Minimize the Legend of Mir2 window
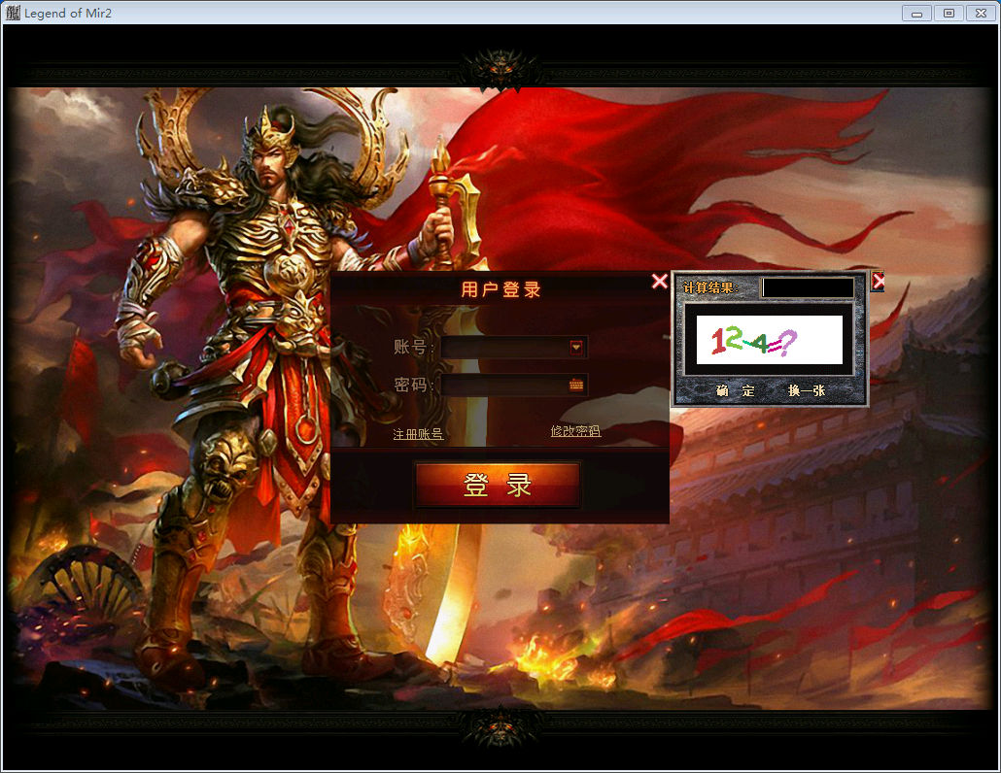 pyautogui.click(x=916, y=13)
